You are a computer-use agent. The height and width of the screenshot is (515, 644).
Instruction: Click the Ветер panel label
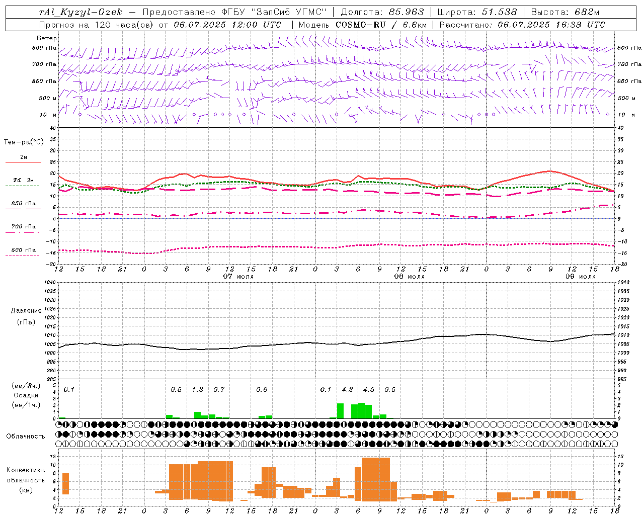point(47,38)
